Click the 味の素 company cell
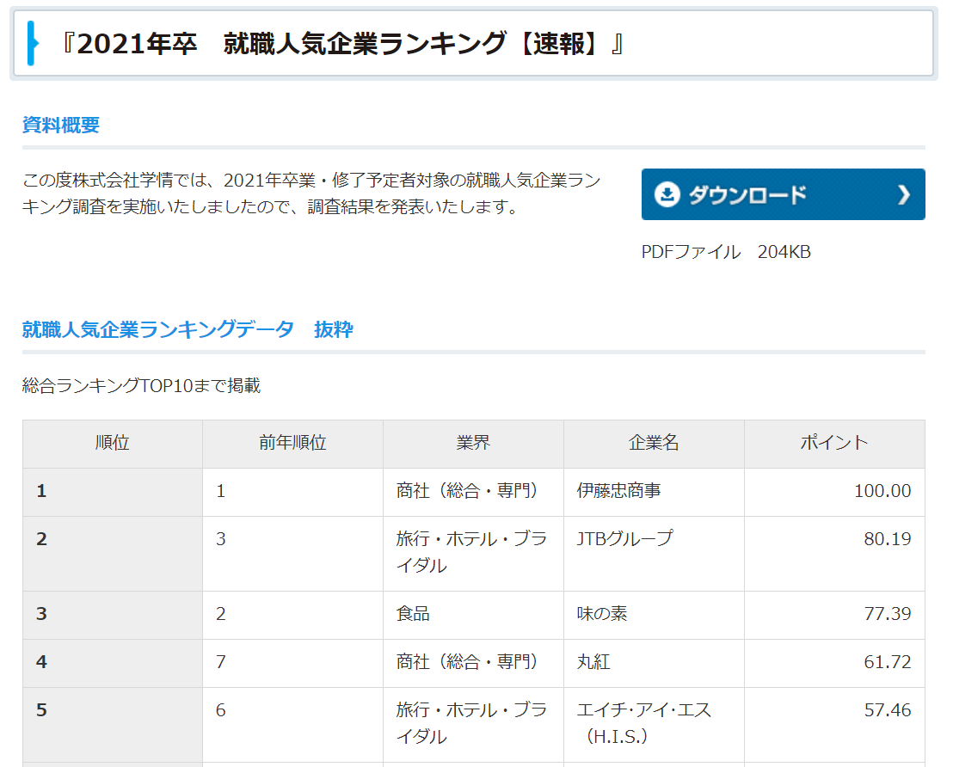This screenshot has width=953, height=767. click(654, 615)
